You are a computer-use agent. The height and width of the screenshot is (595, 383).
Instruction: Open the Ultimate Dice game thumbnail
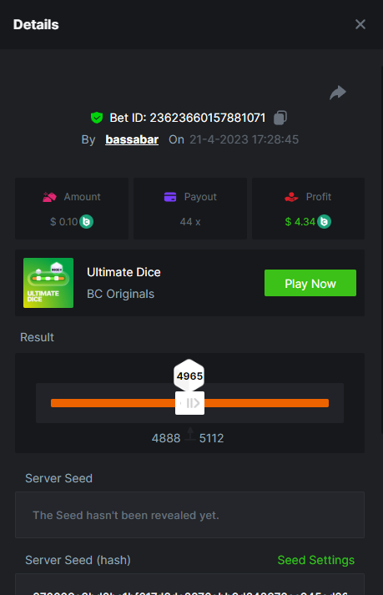[48, 283]
